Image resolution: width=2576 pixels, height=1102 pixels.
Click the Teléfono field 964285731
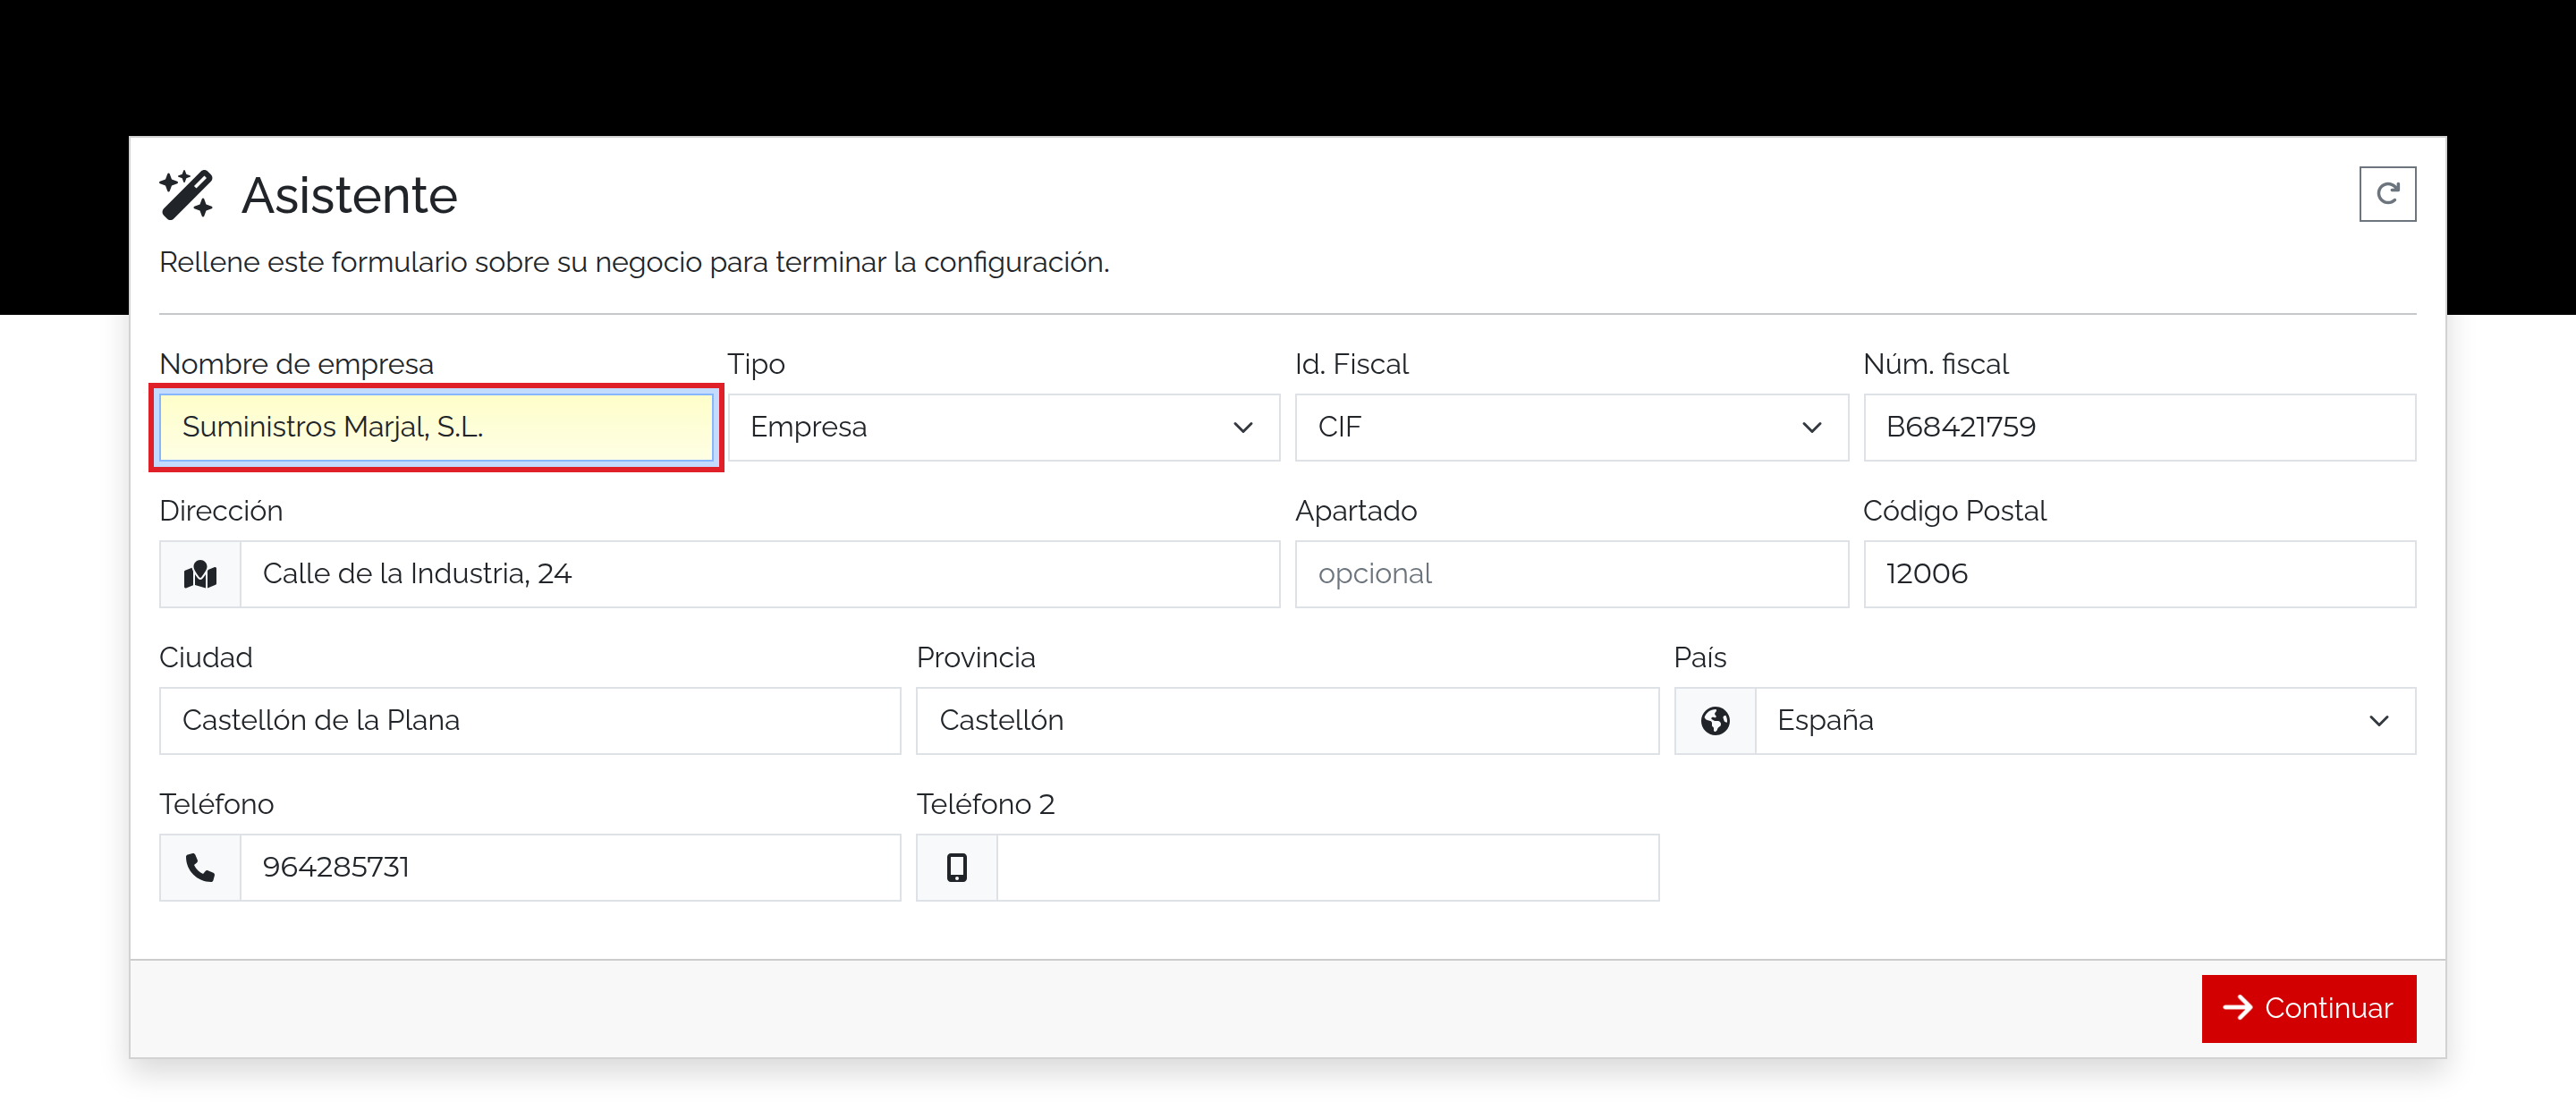(570, 868)
